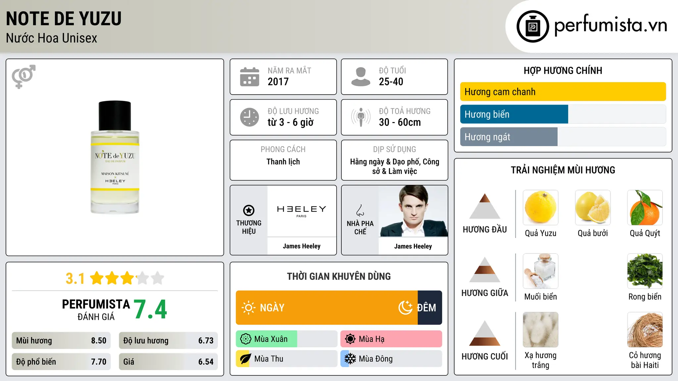
Task: Open the perfumista.vn site name
Action: pos(611,25)
